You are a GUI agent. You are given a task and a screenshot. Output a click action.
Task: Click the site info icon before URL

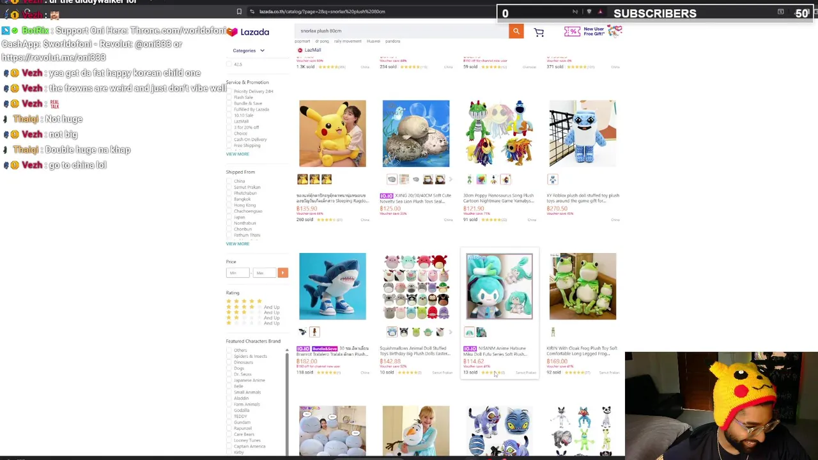pyautogui.click(x=252, y=11)
